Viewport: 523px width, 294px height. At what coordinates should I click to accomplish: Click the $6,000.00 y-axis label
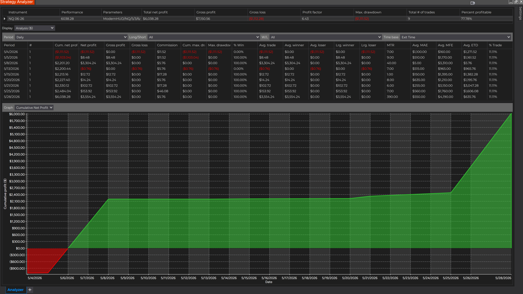coord(17,114)
